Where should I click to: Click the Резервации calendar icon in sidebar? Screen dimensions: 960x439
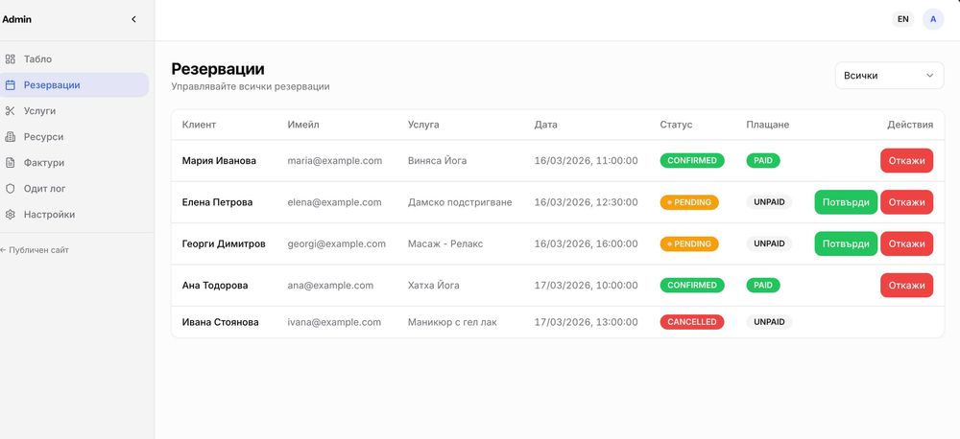[10, 85]
